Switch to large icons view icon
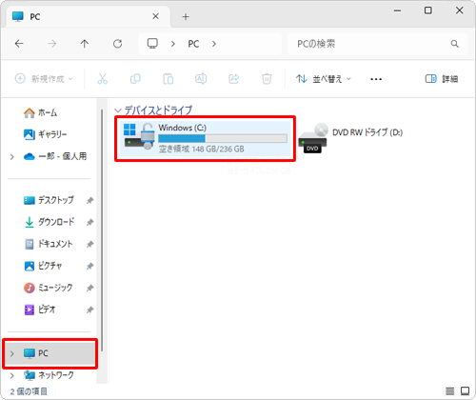476x400 pixels. click(x=466, y=391)
